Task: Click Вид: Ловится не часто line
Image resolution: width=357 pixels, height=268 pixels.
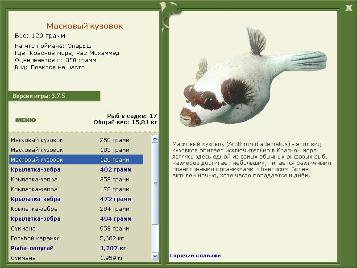Action: click(x=50, y=67)
